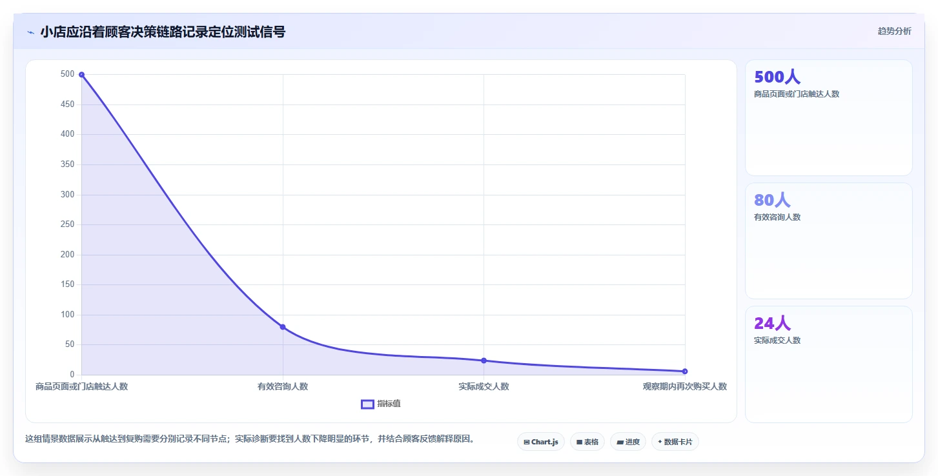Click the 实际成交人数 card label
The image size is (938, 476).
pyautogui.click(x=777, y=341)
